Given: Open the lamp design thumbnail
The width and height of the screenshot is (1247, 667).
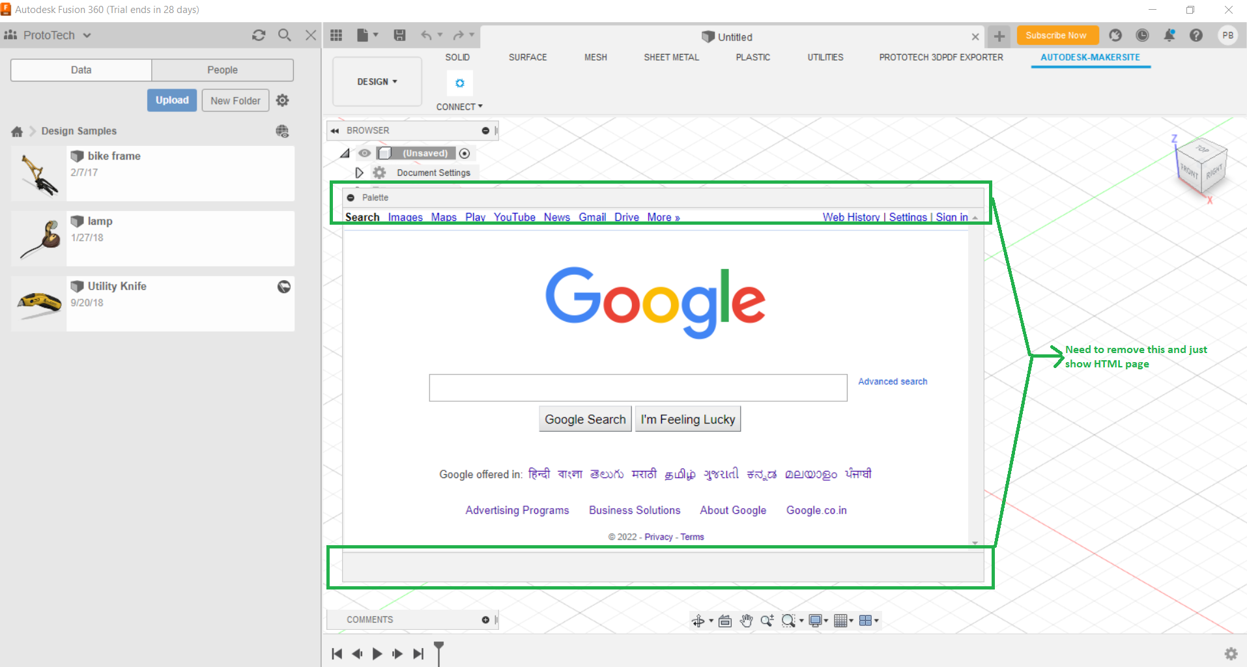Looking at the screenshot, I should 39,238.
